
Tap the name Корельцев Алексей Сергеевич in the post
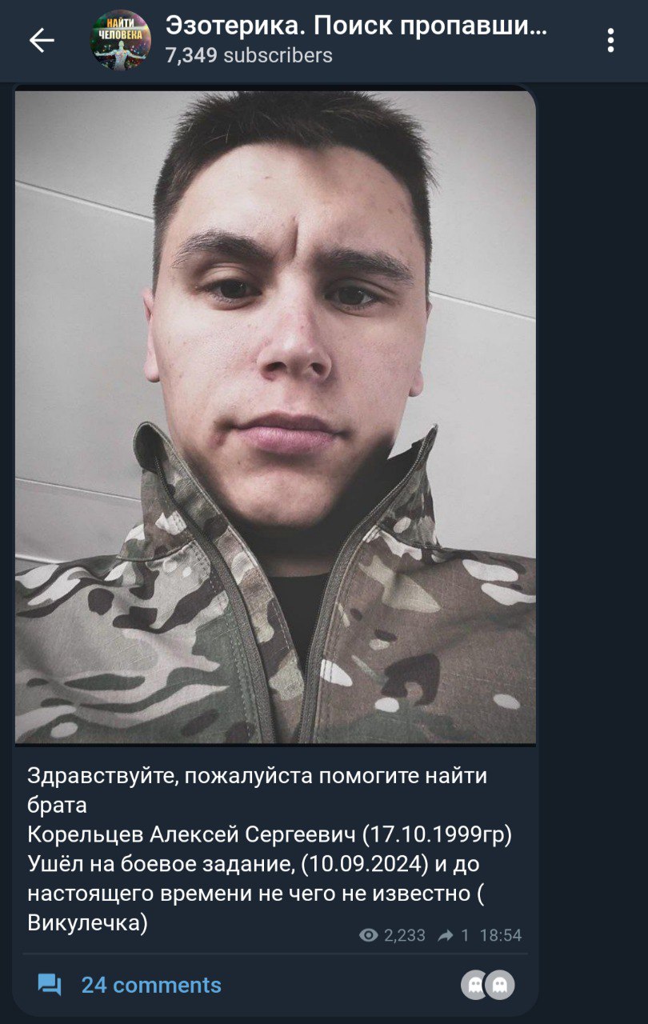(x=191, y=834)
